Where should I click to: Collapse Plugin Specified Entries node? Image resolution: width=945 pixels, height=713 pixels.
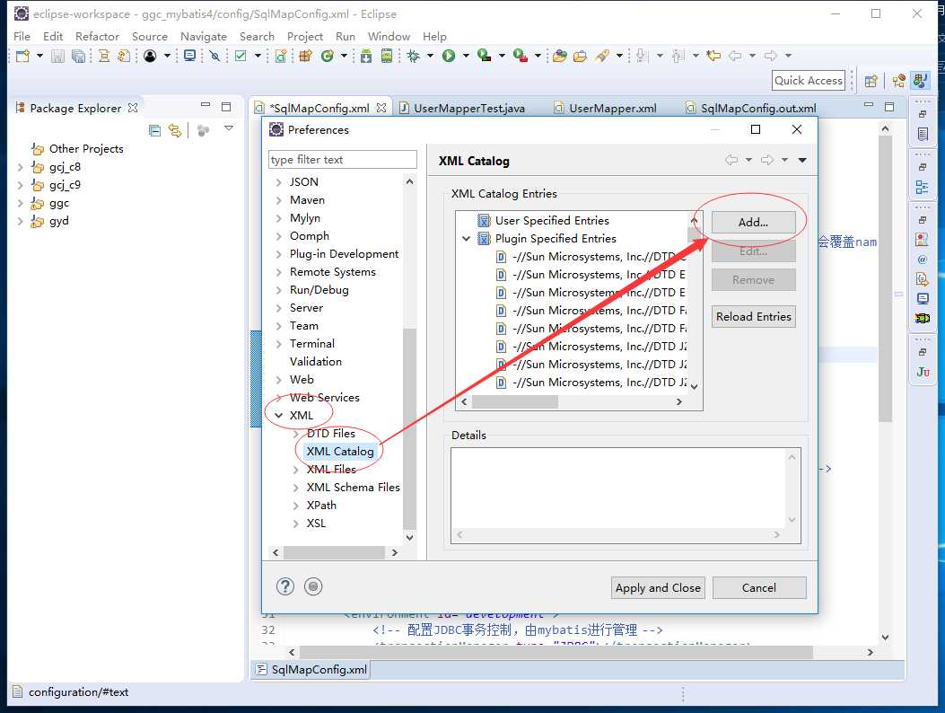point(466,239)
